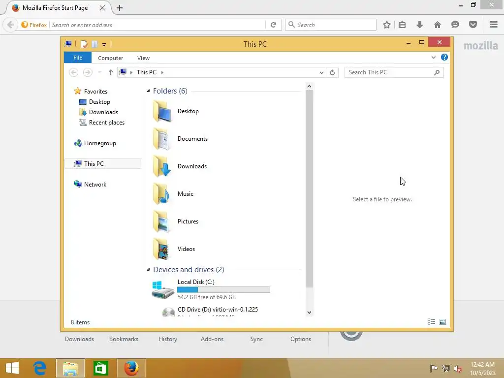Screen dimensions: 504x378
Task: Switch to large thumbnails view in the status bar
Action: [x=442, y=322]
